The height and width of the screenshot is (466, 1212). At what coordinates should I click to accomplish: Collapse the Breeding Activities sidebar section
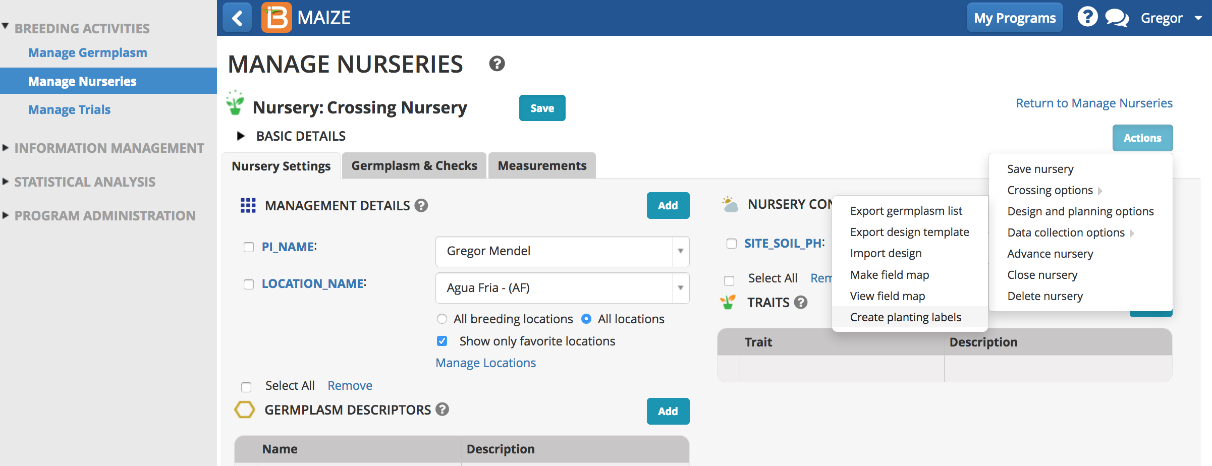point(5,26)
